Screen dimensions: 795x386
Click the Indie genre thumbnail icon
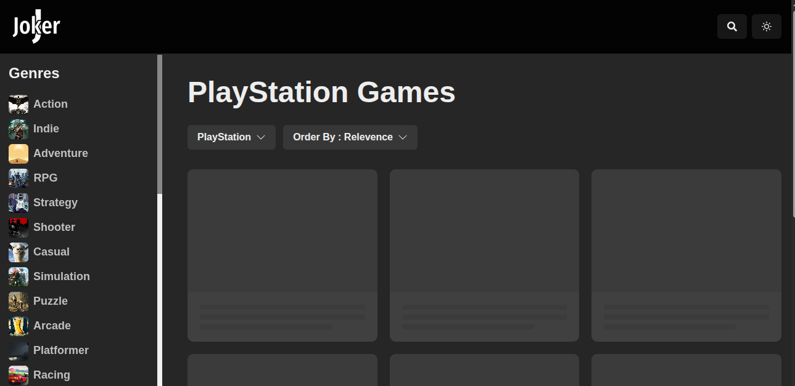18,129
